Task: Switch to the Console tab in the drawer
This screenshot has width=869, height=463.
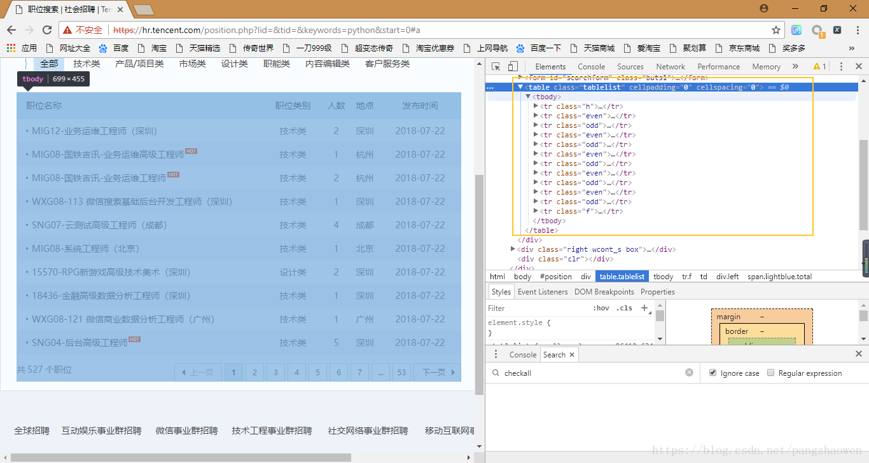Action: (x=523, y=355)
